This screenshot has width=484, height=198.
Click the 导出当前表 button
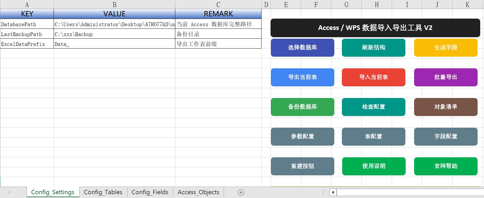(302, 77)
